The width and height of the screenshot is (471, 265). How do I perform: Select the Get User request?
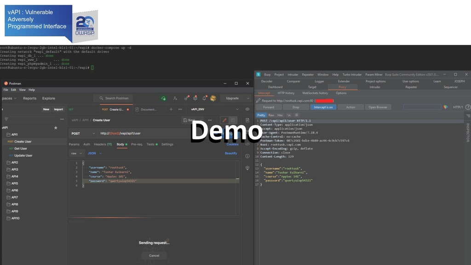[20, 149]
